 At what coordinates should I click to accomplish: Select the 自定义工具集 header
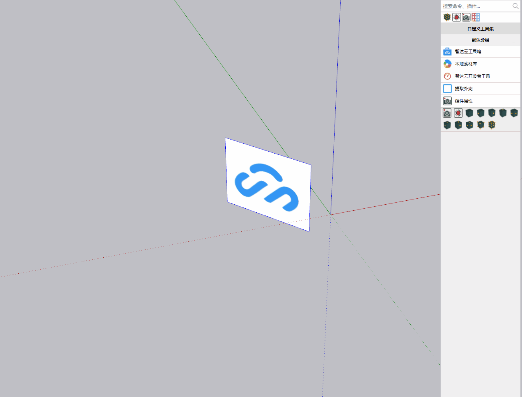[x=480, y=28]
